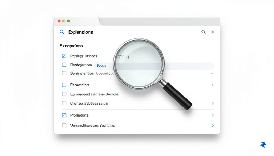The height and width of the screenshot is (156, 274).
Task: Click the green maximize window dot
Action: click(x=68, y=21)
